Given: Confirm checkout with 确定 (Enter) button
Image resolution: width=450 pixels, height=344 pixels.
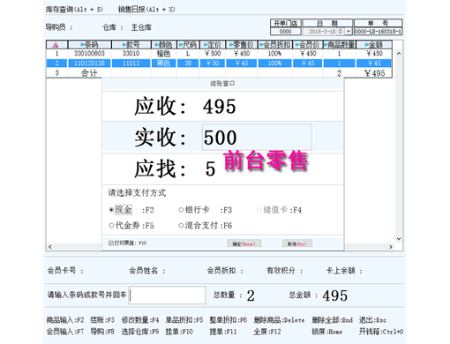Looking at the screenshot, I should [x=244, y=243].
